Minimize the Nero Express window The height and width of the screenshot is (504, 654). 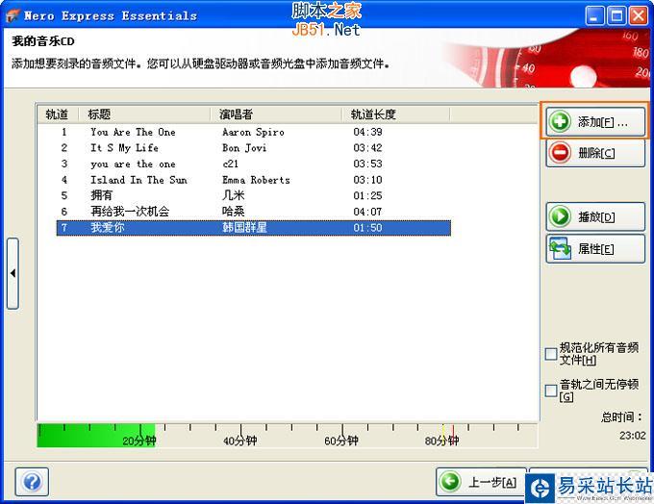coord(594,16)
